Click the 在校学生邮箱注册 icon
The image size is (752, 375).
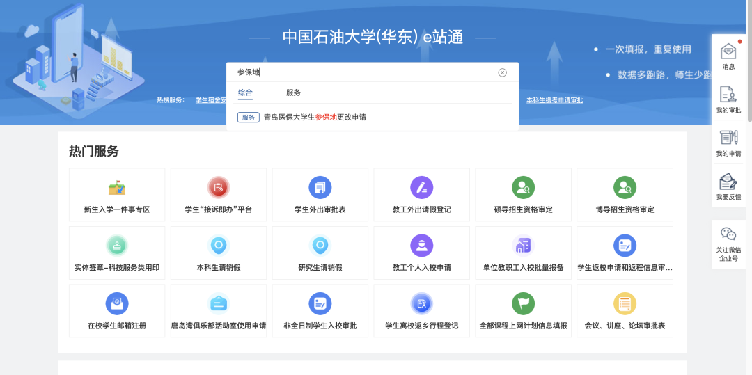click(x=117, y=303)
